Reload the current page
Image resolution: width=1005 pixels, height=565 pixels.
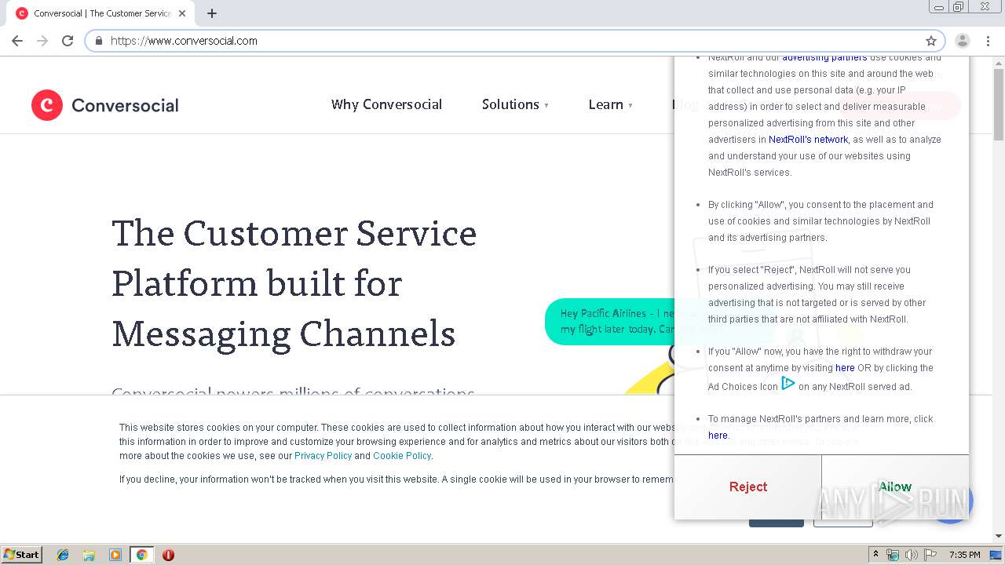pyautogui.click(x=68, y=41)
